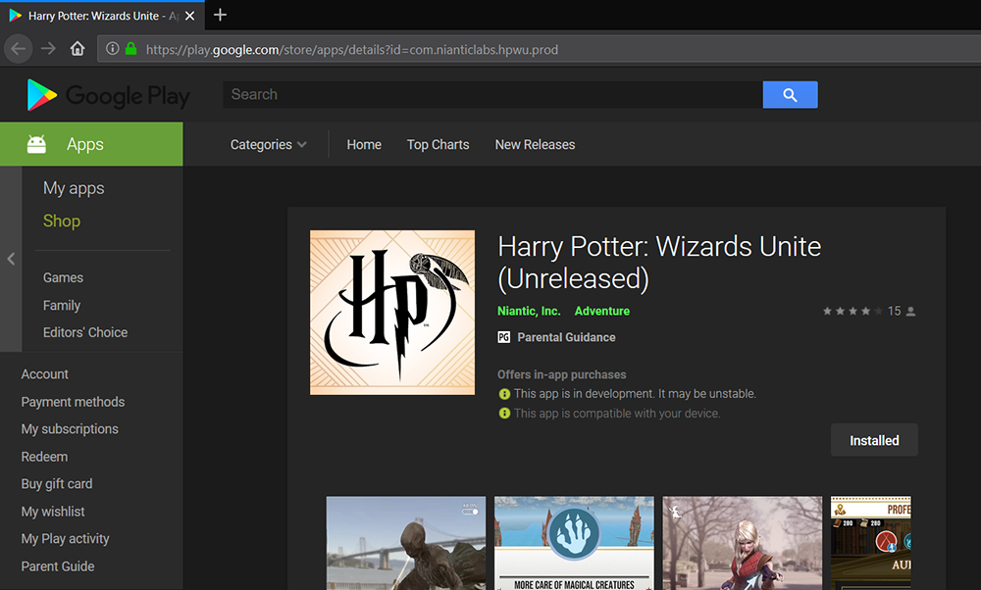Select Shop in the sidebar
Screen dimensions: 981x590
tap(61, 221)
